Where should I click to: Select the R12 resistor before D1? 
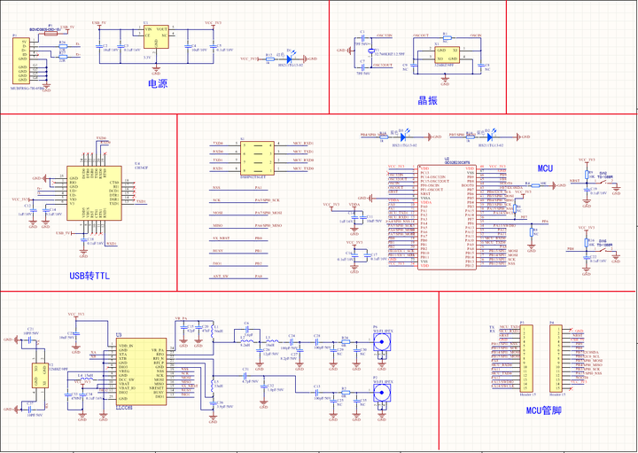(270, 59)
